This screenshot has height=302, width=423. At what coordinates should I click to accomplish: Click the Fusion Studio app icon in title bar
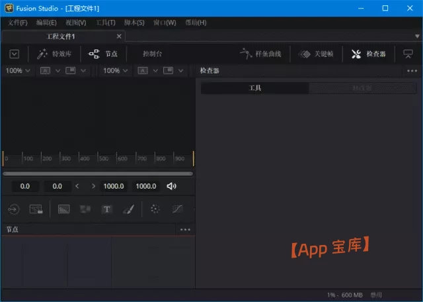click(9, 8)
